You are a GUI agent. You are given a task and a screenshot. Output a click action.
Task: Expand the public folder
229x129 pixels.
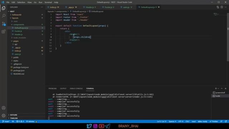[x=16, y=57]
